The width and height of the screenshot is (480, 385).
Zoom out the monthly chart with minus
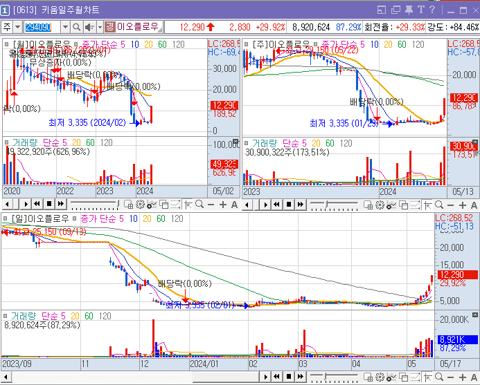pyautogui.click(x=211, y=205)
